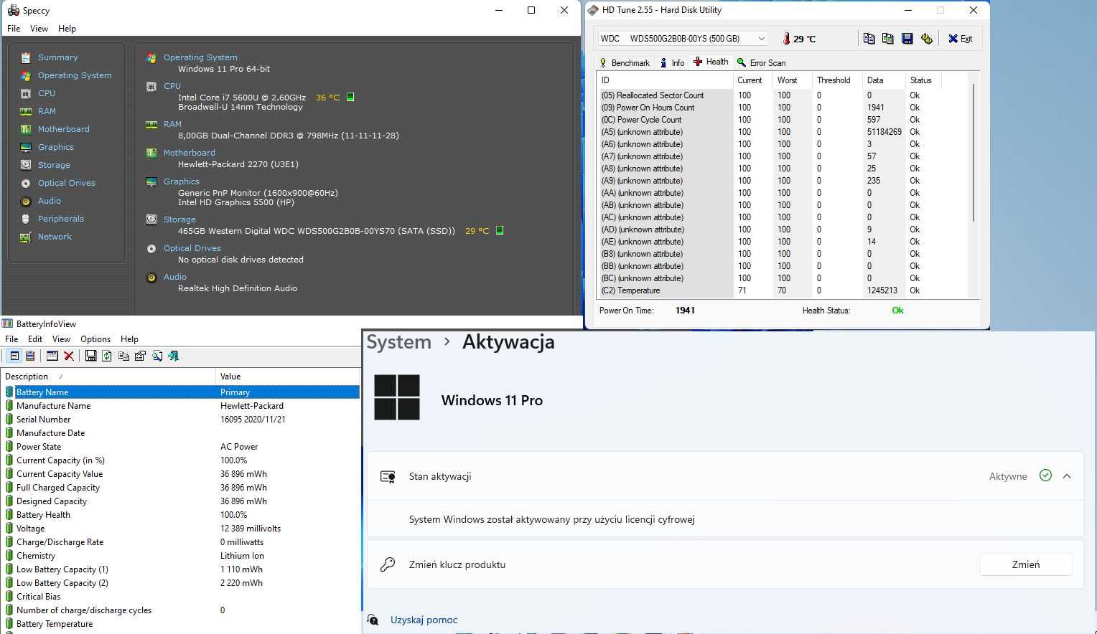
Task: Click the Status column header in HD Tune
Action: (x=923, y=80)
